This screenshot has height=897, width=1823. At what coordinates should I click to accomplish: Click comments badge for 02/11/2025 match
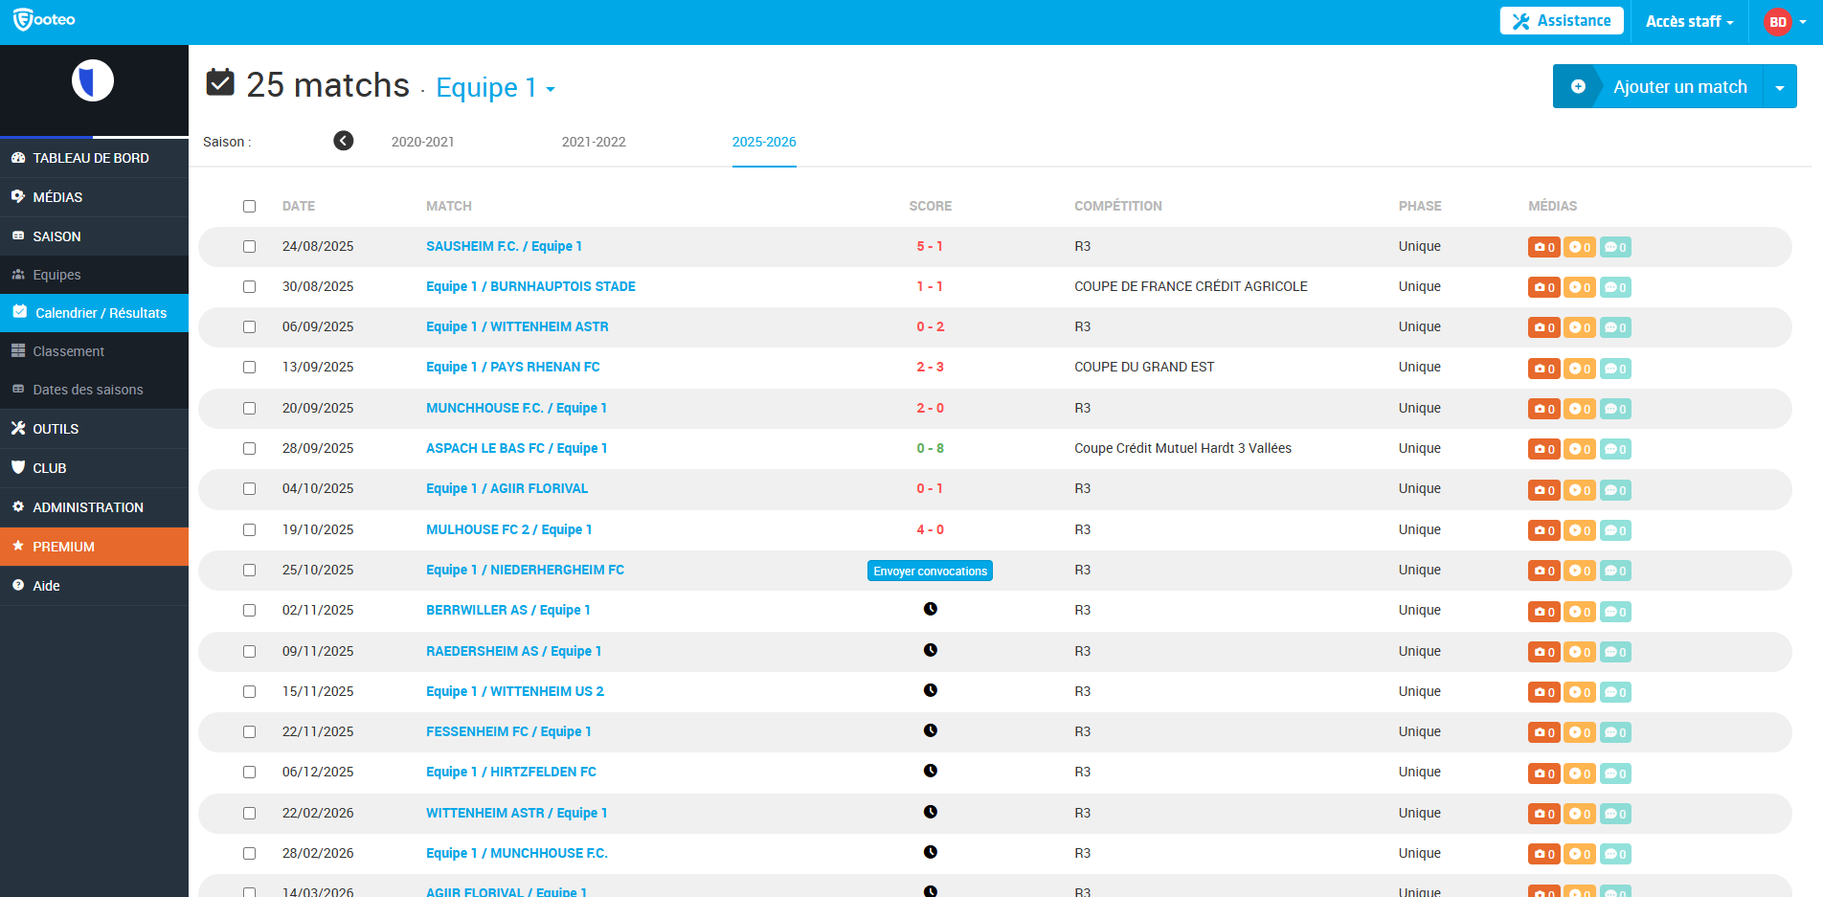coord(1615,612)
